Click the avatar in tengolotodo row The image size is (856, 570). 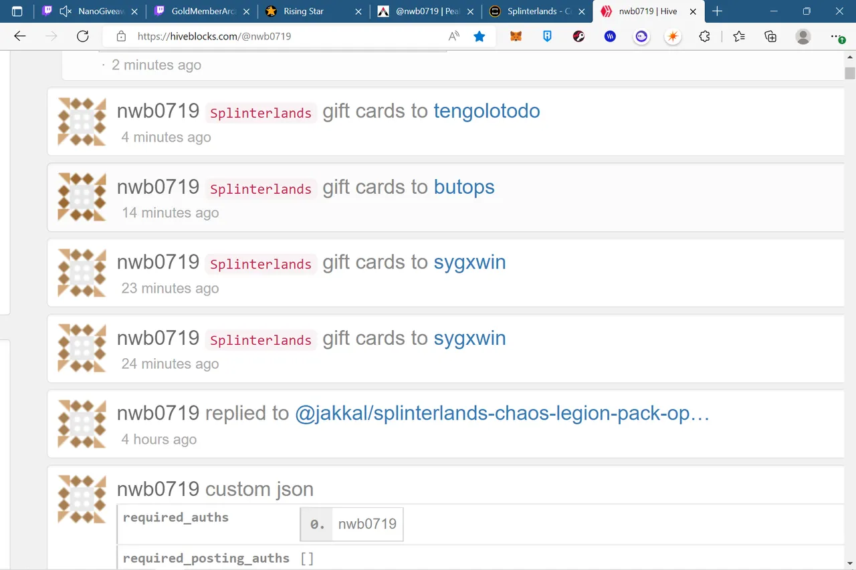[x=82, y=122]
